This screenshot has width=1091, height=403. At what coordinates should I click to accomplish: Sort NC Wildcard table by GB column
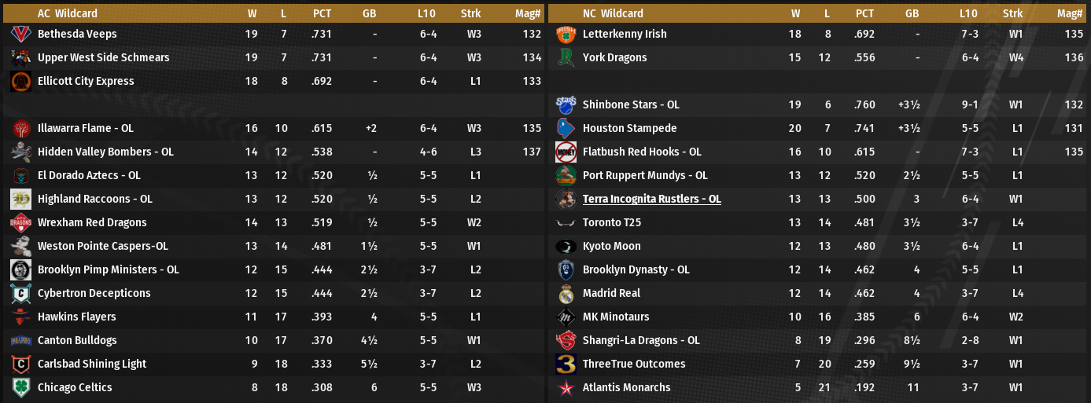click(x=912, y=13)
